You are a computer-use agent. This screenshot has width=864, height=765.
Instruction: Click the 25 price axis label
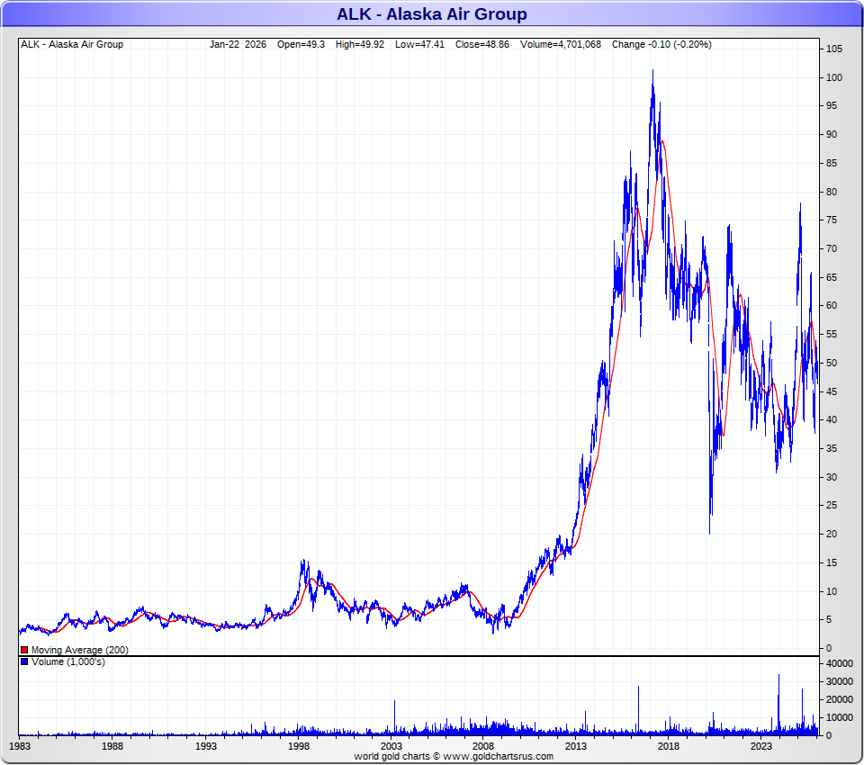coord(832,505)
